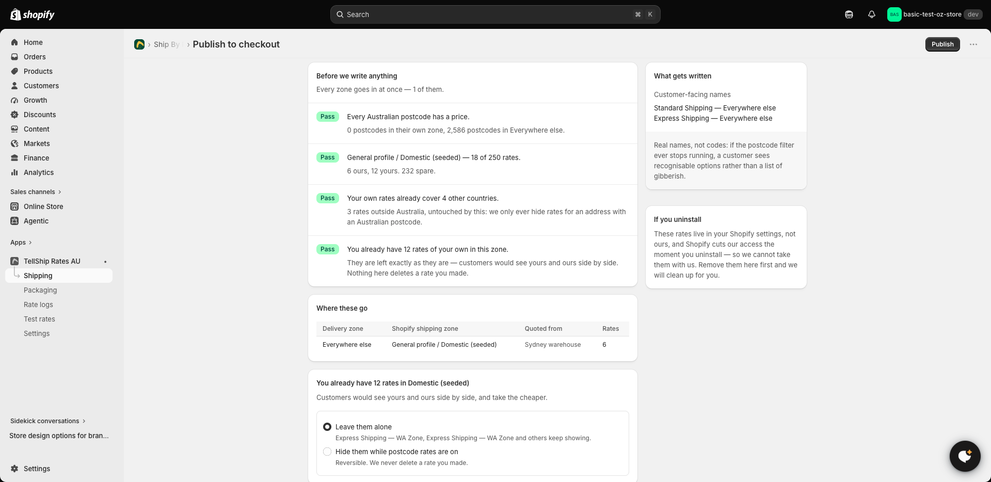Expand the Sales channels section
Screen dimensions: 991x482
coord(36,192)
